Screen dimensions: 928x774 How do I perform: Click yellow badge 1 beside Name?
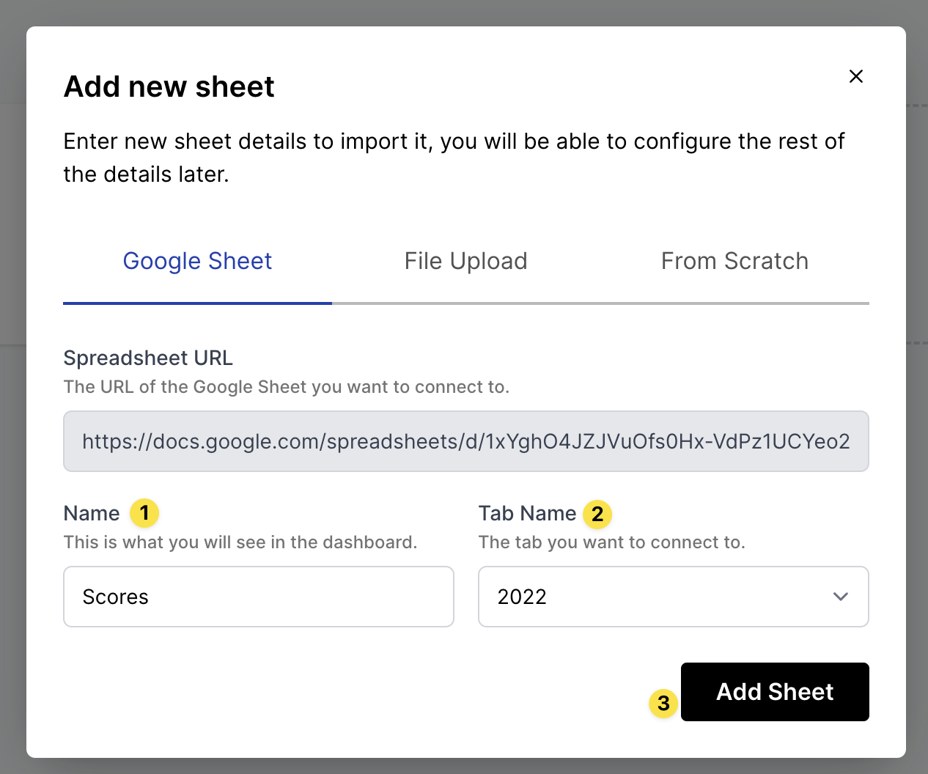click(144, 513)
